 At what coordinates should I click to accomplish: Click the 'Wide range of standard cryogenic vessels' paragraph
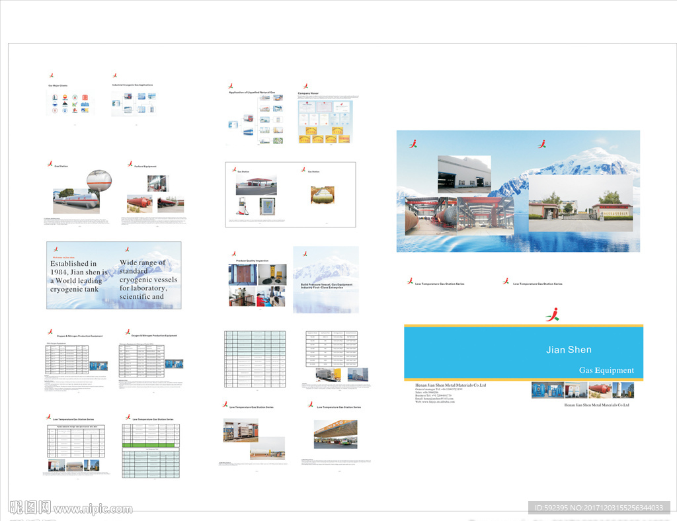click(148, 279)
